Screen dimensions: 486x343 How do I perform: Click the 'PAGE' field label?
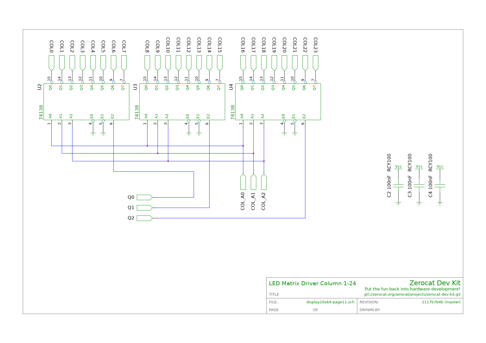[274, 310]
